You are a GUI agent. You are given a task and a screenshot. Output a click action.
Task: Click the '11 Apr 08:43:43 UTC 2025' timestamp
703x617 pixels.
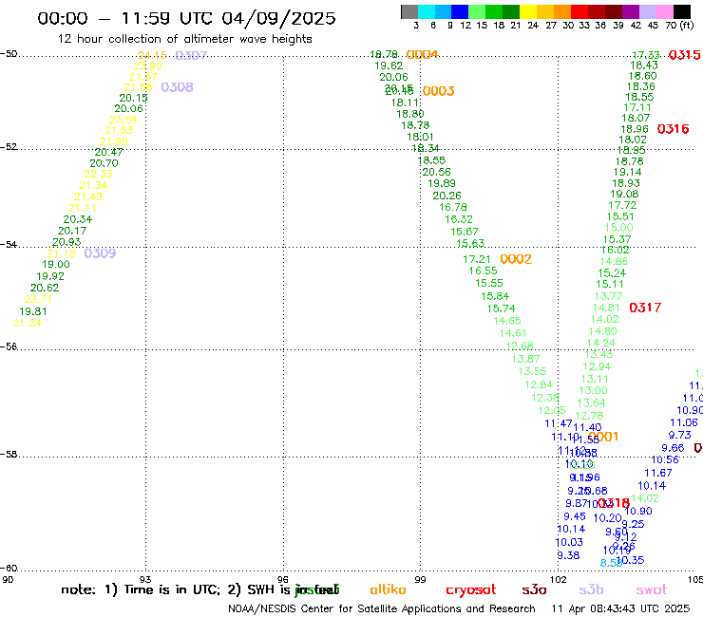click(620, 609)
